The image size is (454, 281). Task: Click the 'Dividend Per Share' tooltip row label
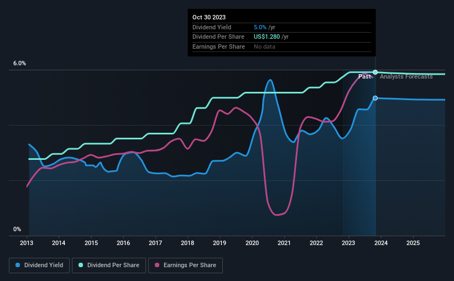click(218, 37)
